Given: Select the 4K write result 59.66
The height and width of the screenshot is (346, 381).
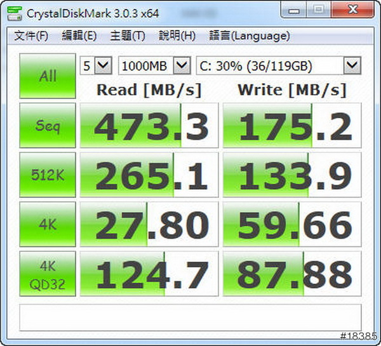Looking at the screenshot, I should pyautogui.click(x=292, y=224).
